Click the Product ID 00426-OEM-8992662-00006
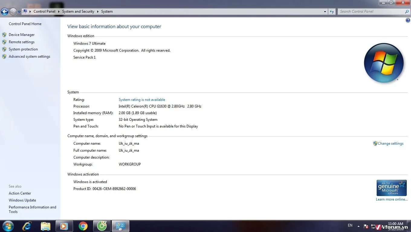The image size is (411, 232). pyautogui.click(x=105, y=189)
